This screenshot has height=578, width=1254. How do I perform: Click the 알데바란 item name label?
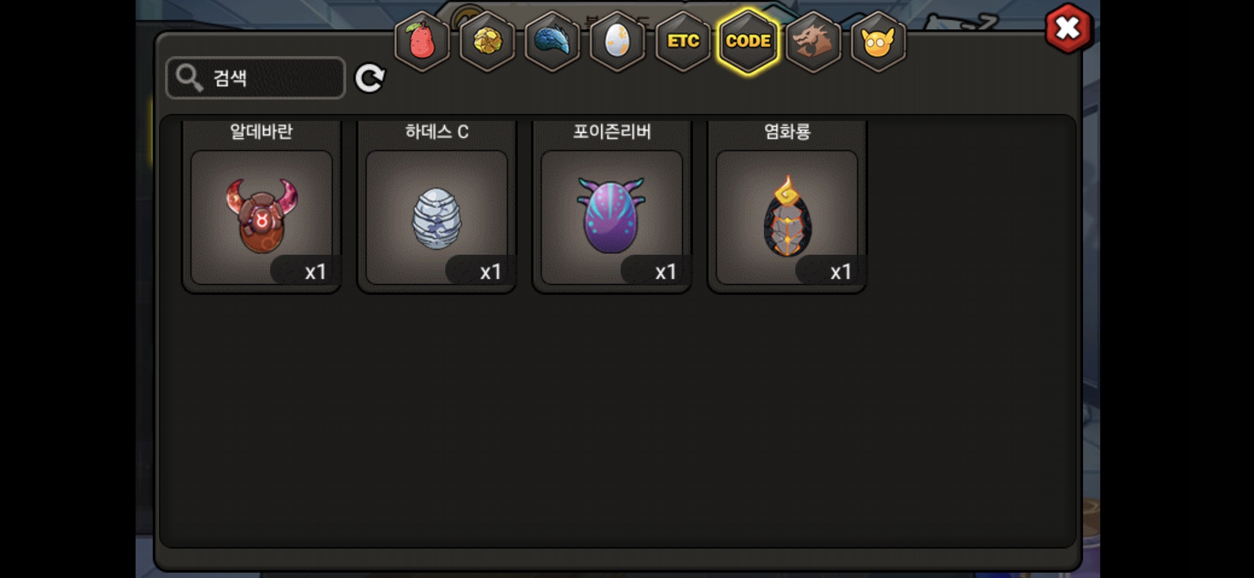coord(262,132)
